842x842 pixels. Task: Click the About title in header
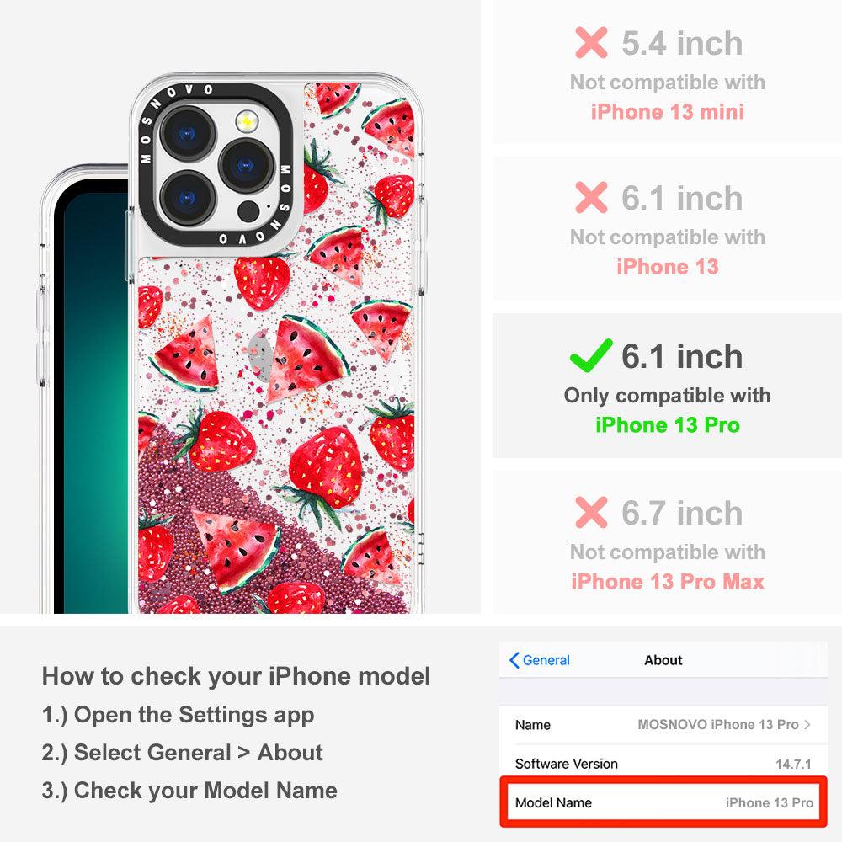(663, 660)
